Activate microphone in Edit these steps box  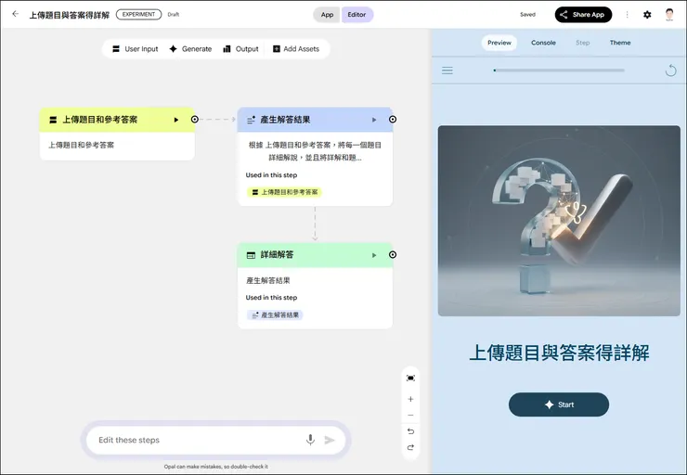click(x=310, y=440)
